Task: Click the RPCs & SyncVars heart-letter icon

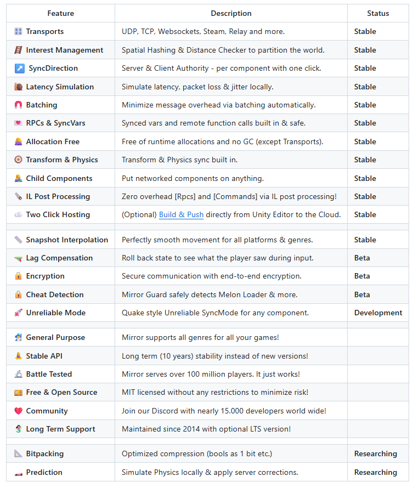Action: (x=19, y=123)
